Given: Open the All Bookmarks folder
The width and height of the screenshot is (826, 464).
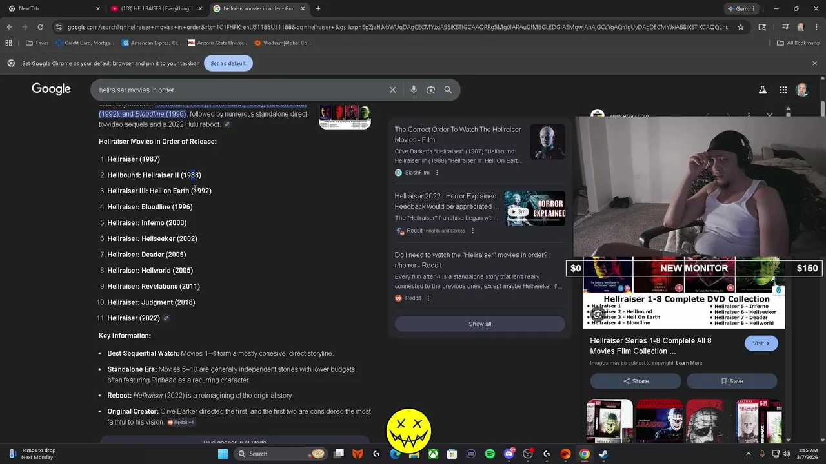Looking at the screenshot, I should pyautogui.click(x=798, y=43).
